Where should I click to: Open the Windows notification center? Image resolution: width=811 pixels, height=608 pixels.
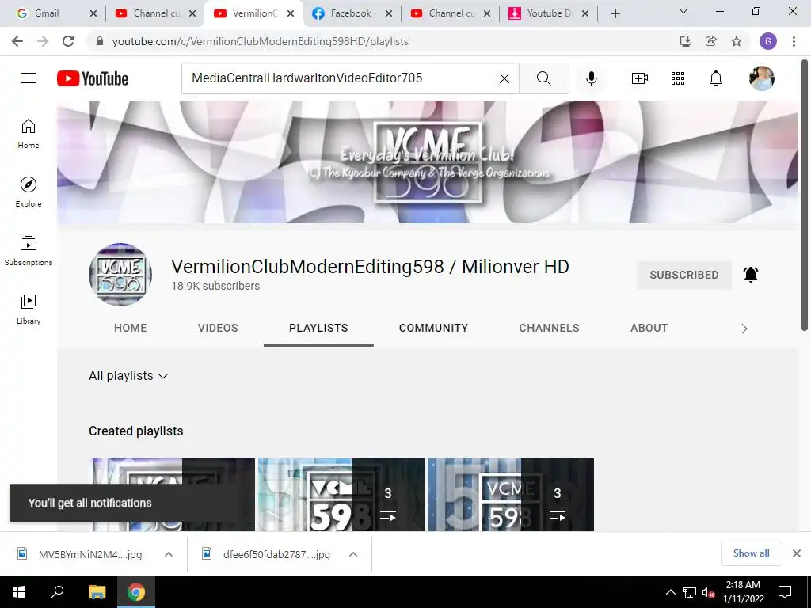pyautogui.click(x=785, y=592)
